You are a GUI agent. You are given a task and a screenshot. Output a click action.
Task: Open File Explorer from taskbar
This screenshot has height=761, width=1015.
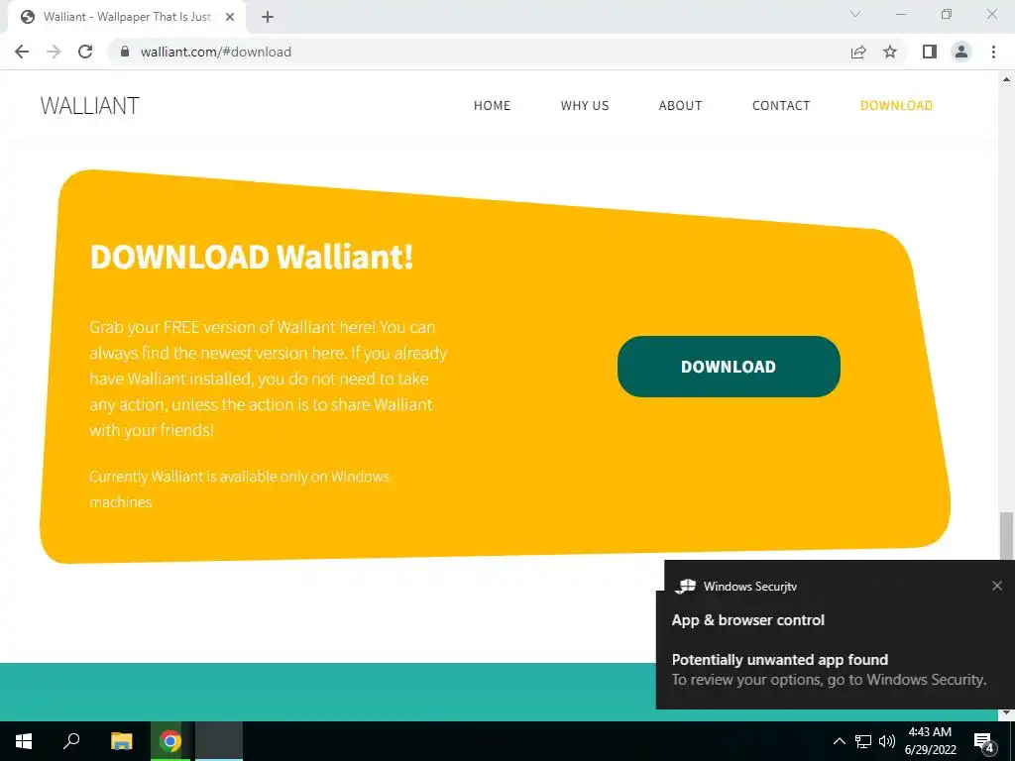pos(121,741)
